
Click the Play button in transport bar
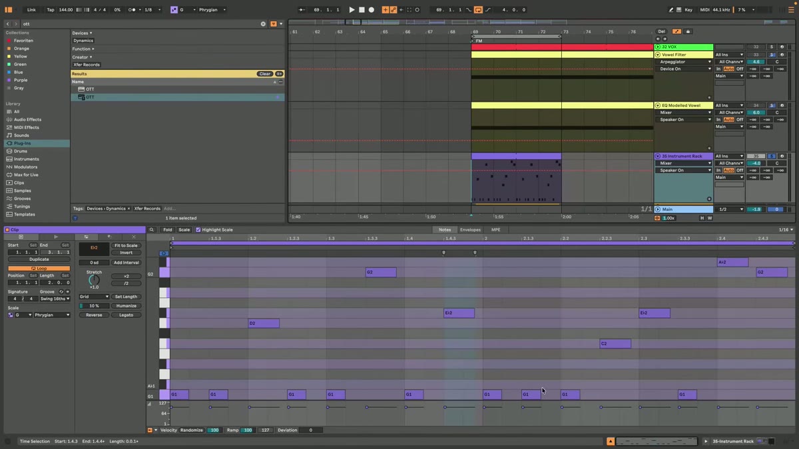point(352,10)
